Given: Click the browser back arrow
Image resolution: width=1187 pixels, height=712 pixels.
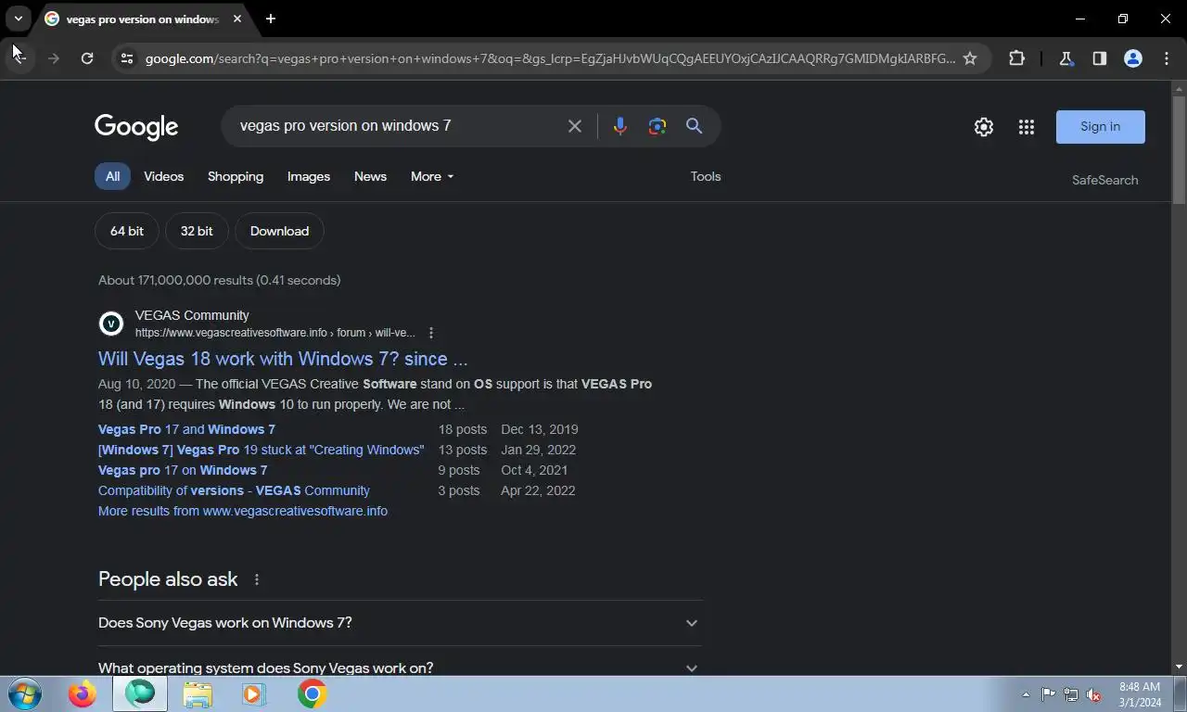Looking at the screenshot, I should (19, 58).
